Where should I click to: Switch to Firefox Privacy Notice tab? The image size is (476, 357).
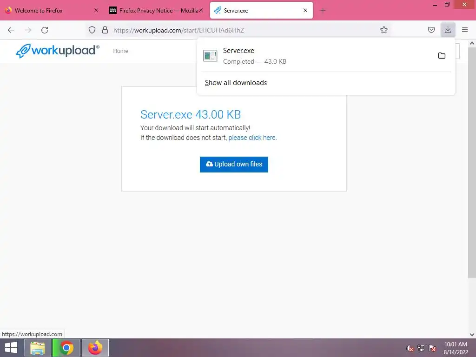[156, 10]
